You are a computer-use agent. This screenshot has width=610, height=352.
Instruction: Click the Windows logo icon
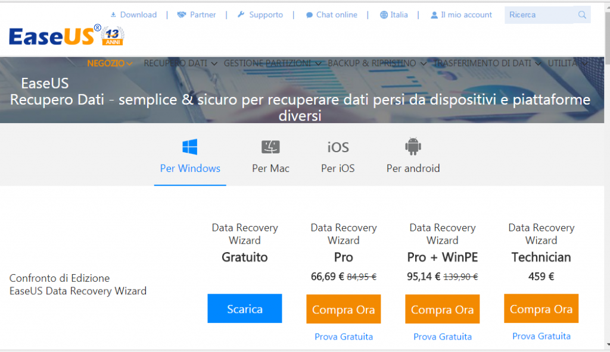(190, 147)
